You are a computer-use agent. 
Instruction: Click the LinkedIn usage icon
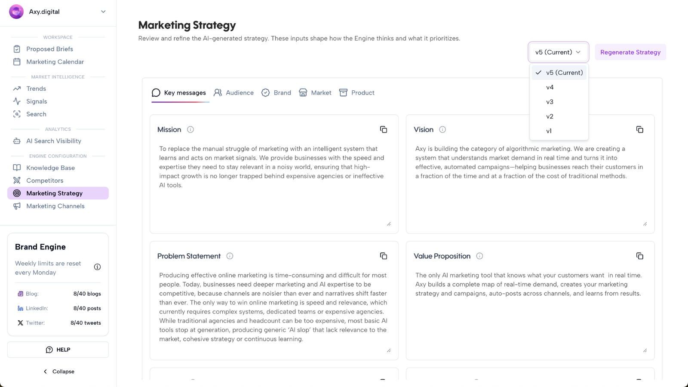(x=20, y=308)
